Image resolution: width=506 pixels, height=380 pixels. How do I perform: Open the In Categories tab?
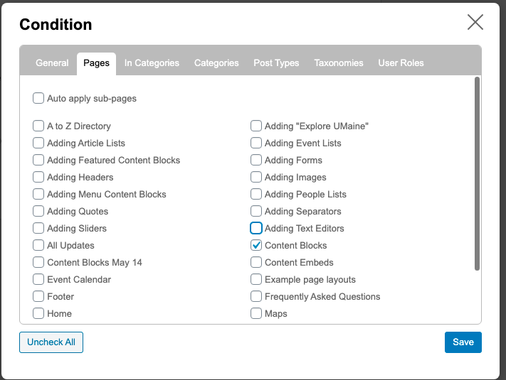coord(152,63)
